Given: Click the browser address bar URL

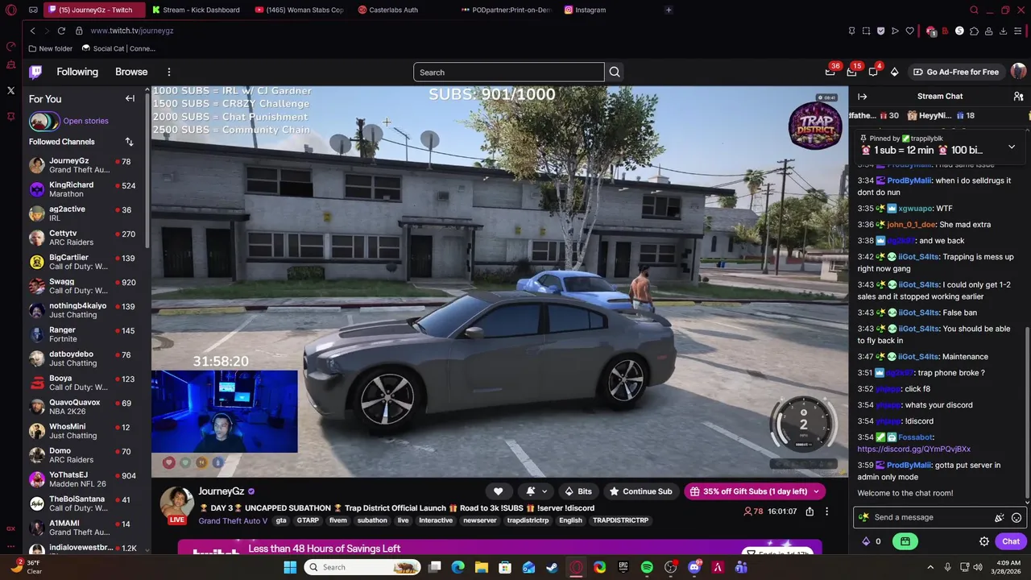Looking at the screenshot, I should coord(132,31).
